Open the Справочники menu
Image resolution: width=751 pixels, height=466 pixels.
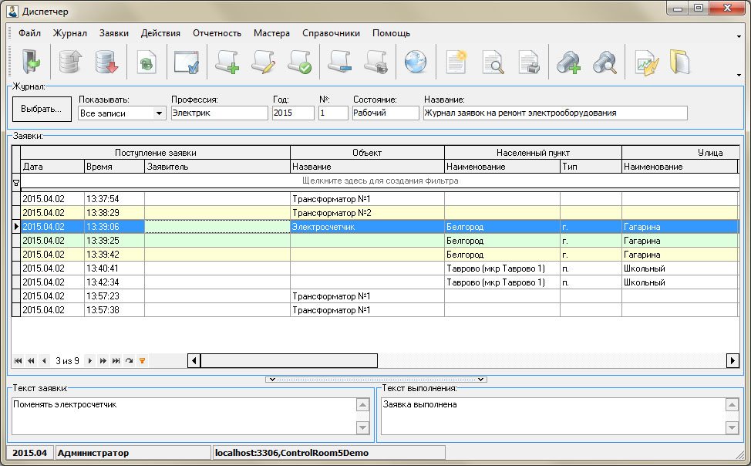pos(331,33)
